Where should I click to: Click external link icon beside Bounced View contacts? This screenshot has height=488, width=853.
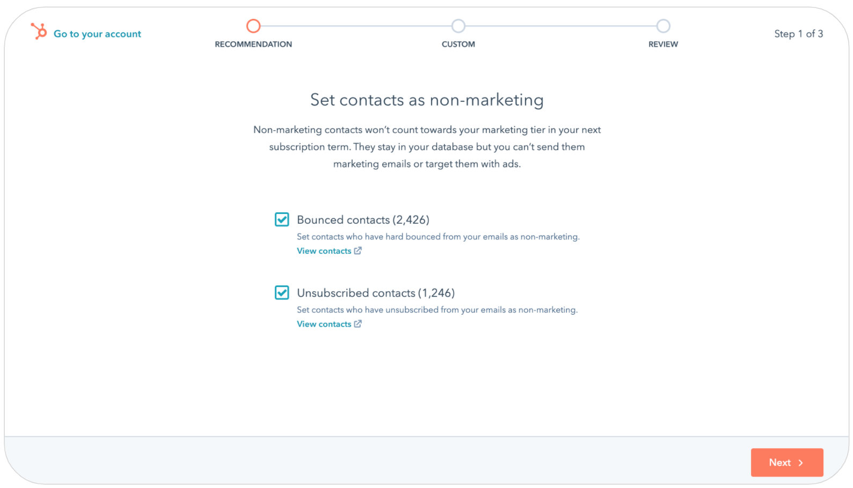point(358,250)
